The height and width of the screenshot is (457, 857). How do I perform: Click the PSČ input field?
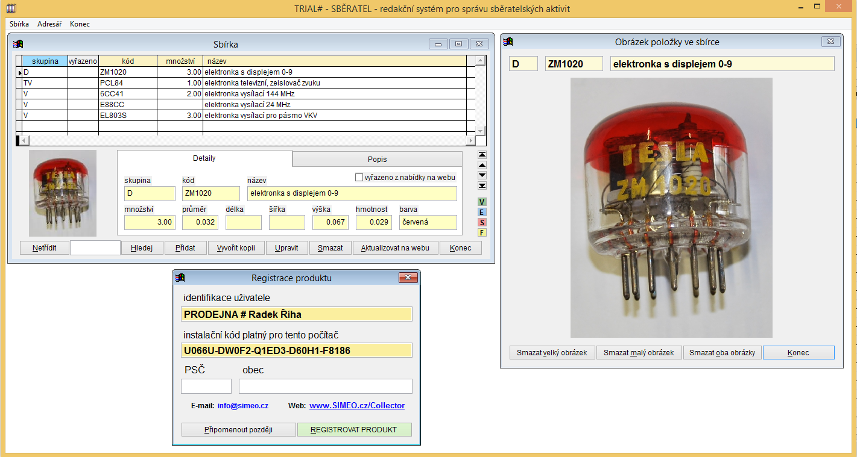[x=206, y=387]
